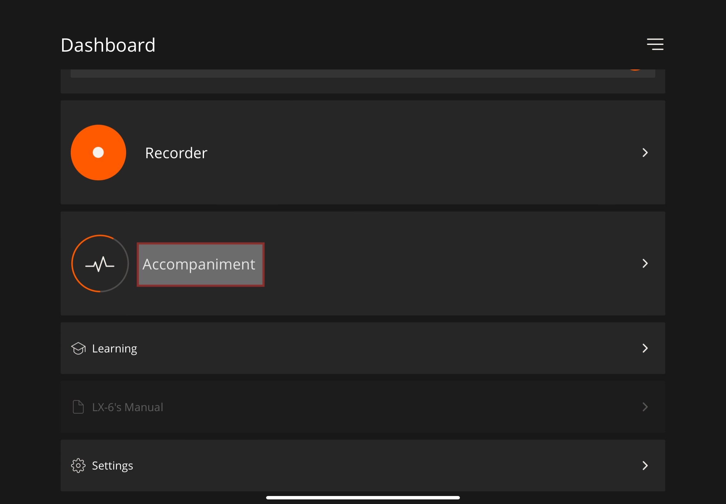
Task: Tap the Dashboard title
Action: point(108,45)
